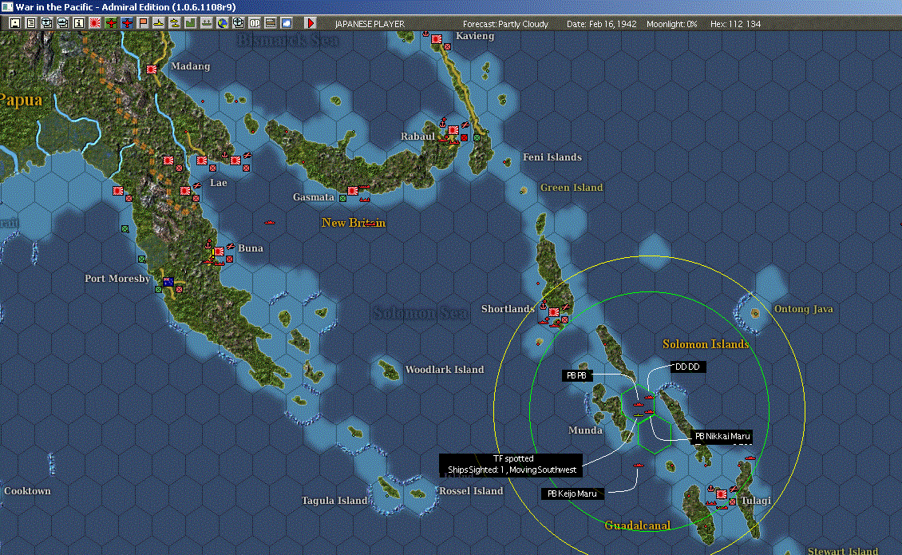Select the Japanese base flag at Tulagi
Screen dimensions: 902x555
(722, 494)
